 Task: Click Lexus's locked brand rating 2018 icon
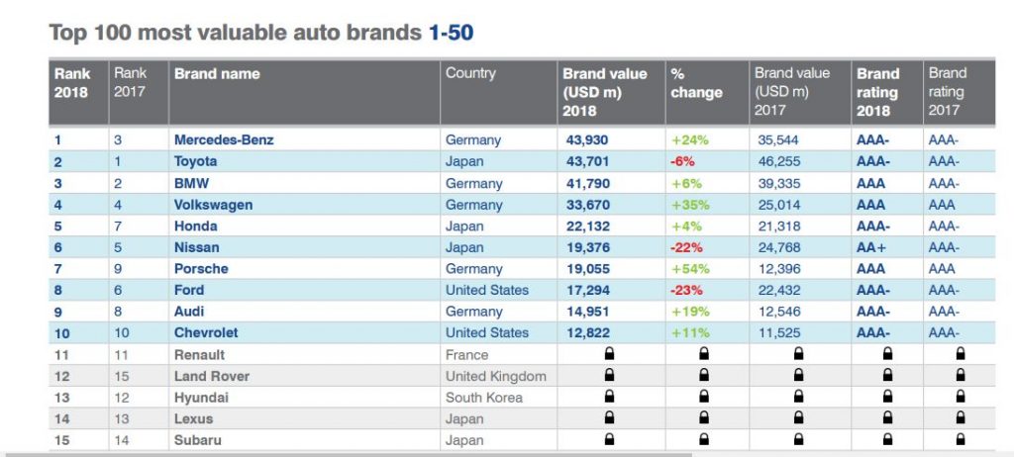click(887, 417)
